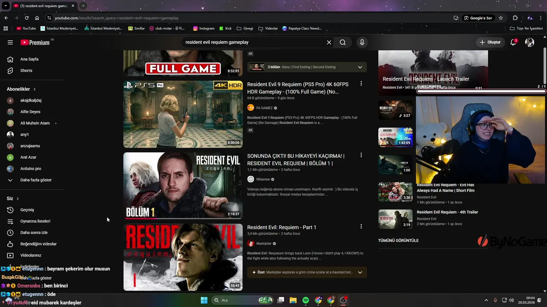Open YouTube notifications bell
Screen dimensions: 547x307
(x=513, y=42)
